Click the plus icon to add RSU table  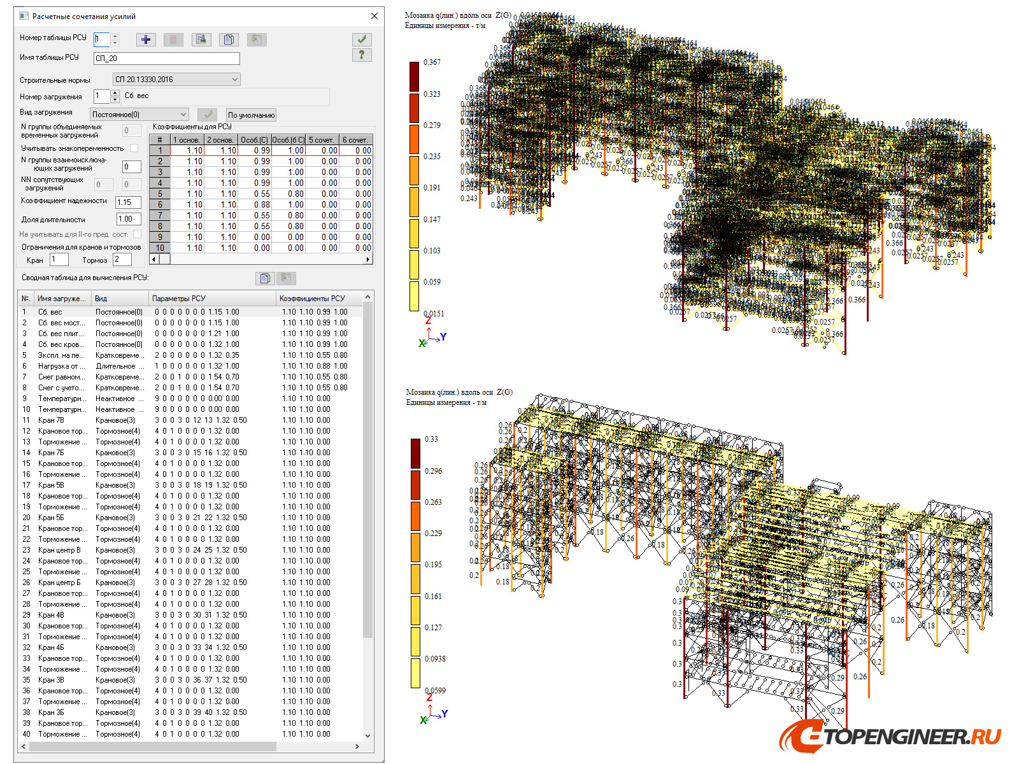pyautogui.click(x=145, y=39)
